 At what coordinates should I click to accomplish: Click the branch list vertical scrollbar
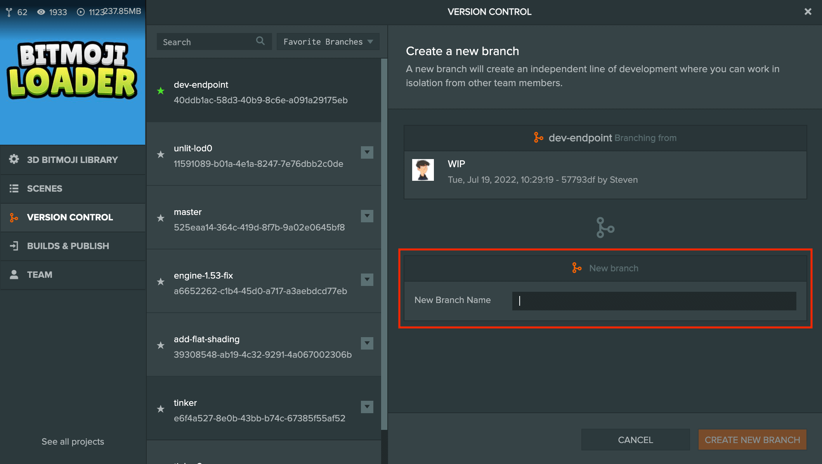(384, 244)
